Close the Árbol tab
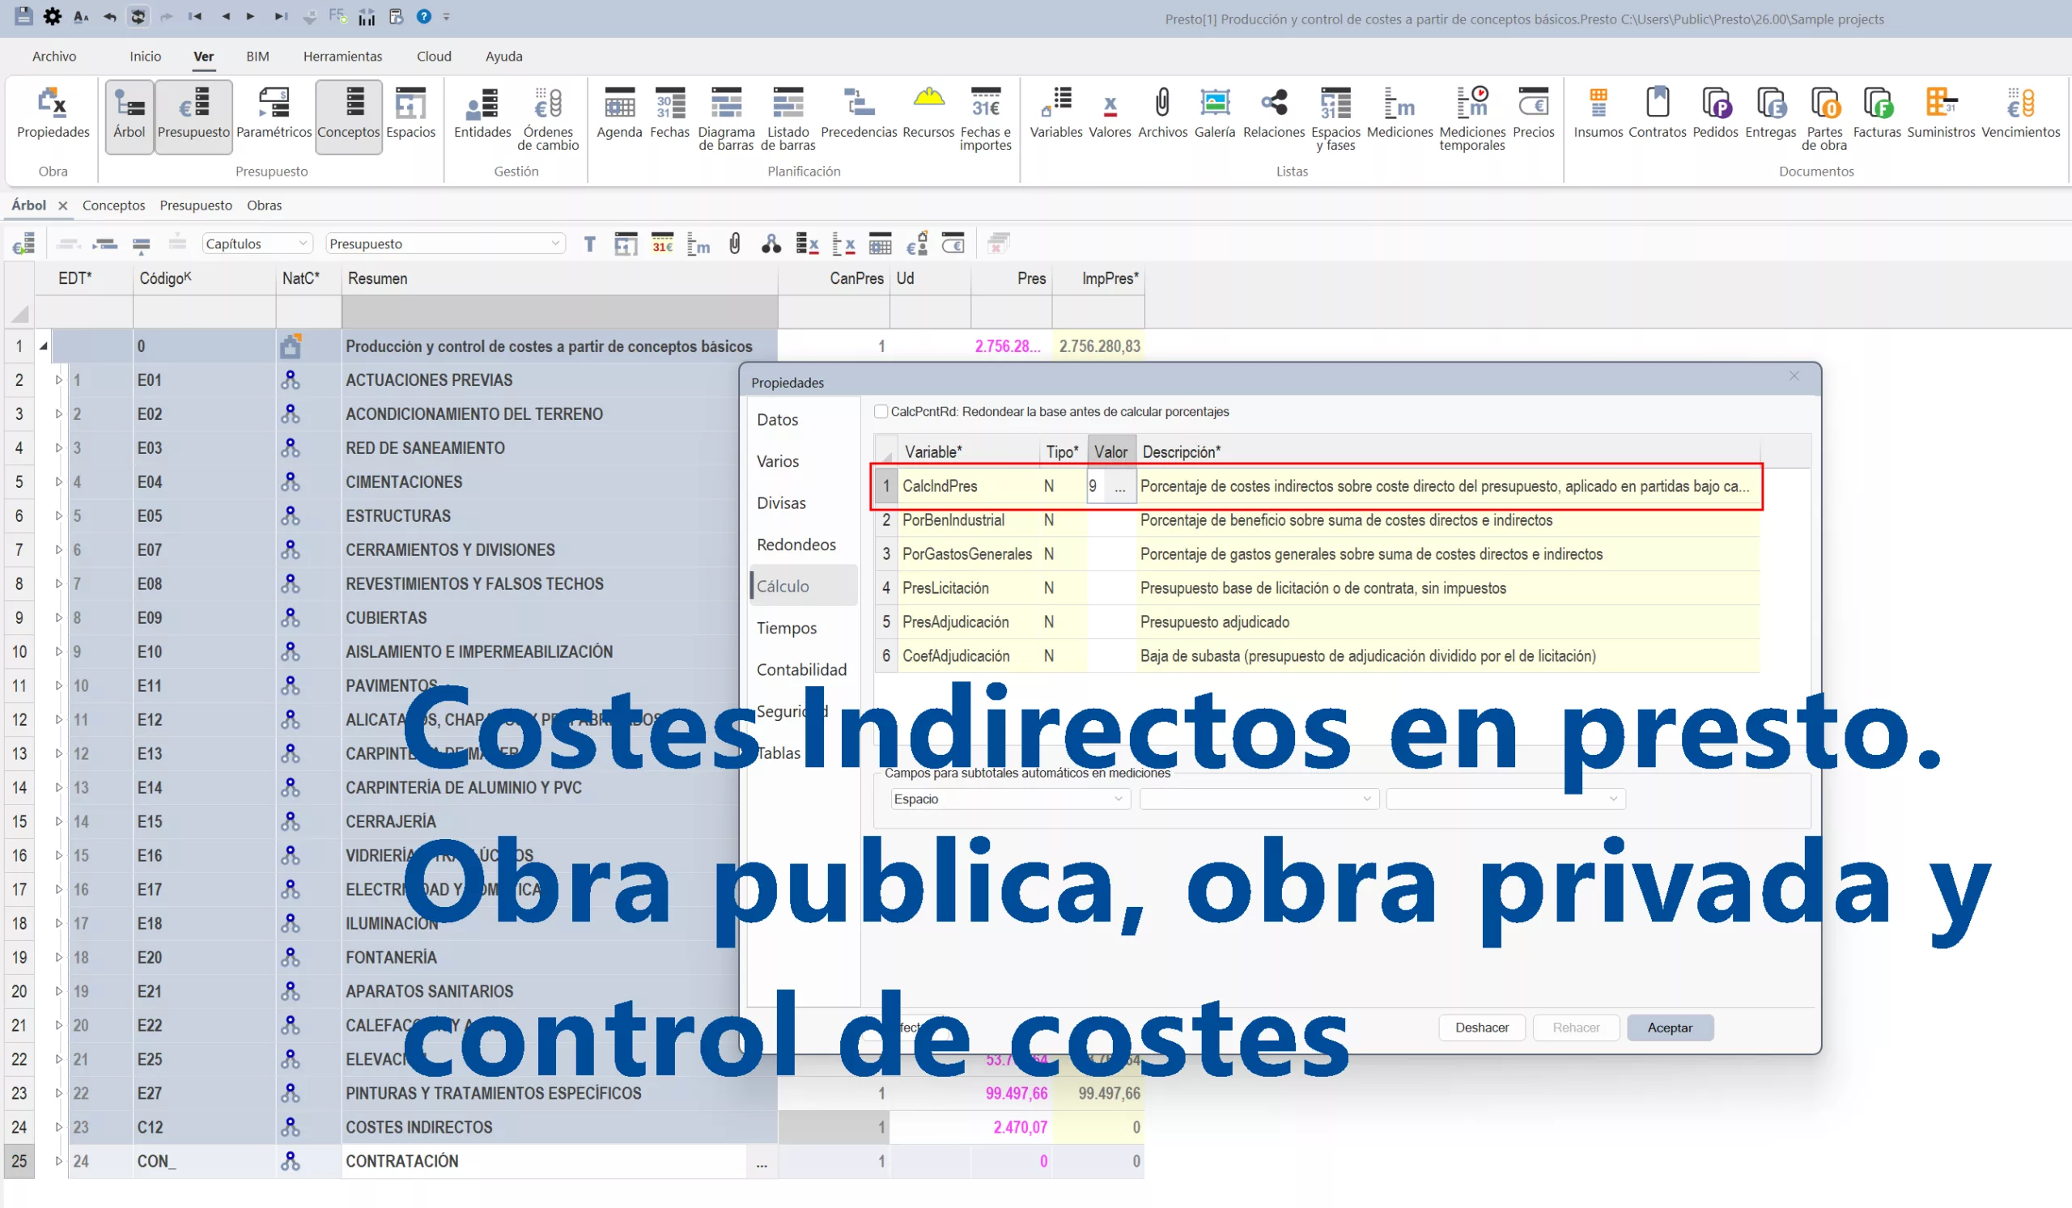Image resolution: width=2072 pixels, height=1208 pixels. (62, 206)
